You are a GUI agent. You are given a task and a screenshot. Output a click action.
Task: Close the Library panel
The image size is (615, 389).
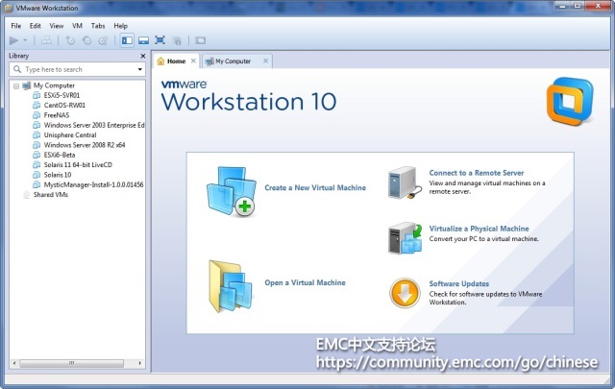point(143,56)
